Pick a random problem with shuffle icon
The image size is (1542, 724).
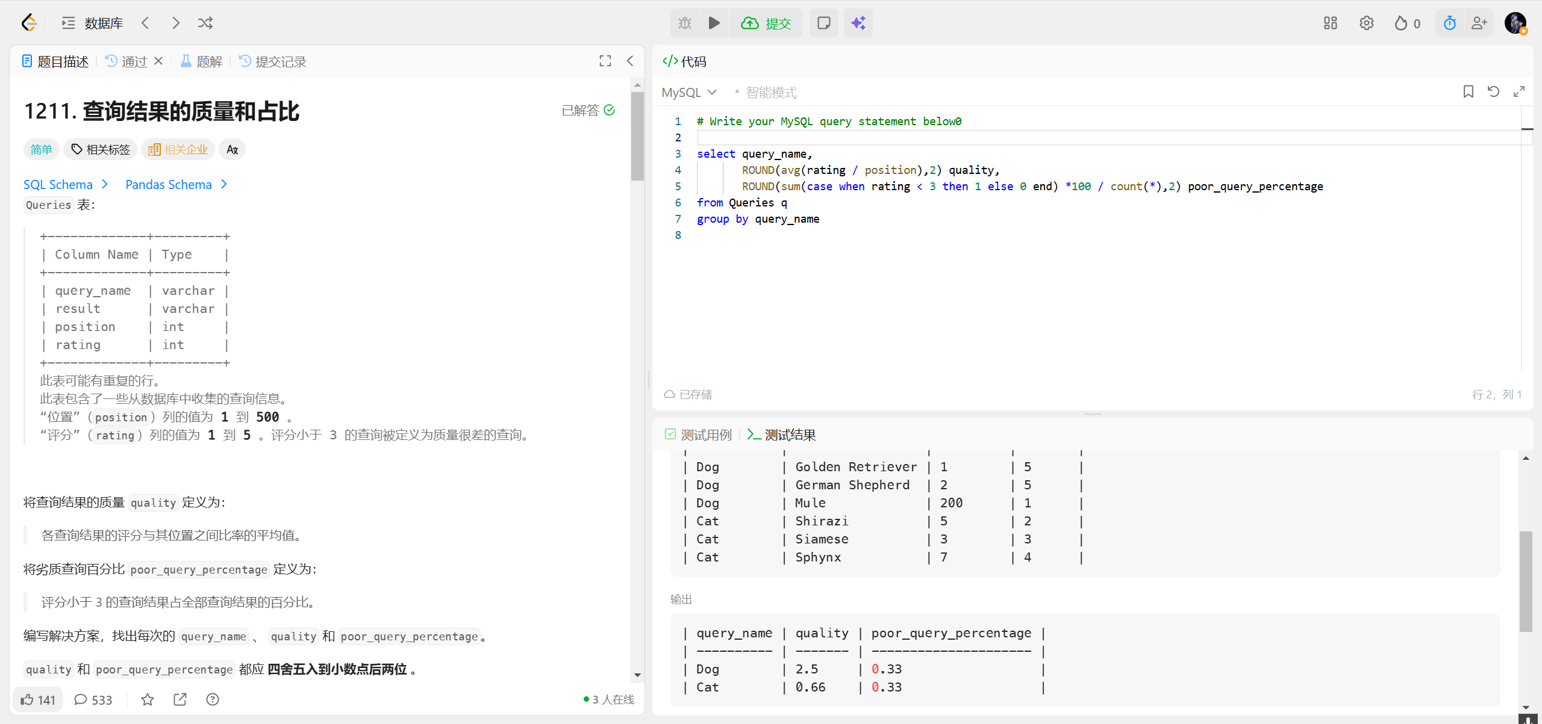[205, 23]
